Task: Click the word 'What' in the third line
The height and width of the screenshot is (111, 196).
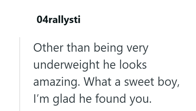Action: [x=98, y=81]
